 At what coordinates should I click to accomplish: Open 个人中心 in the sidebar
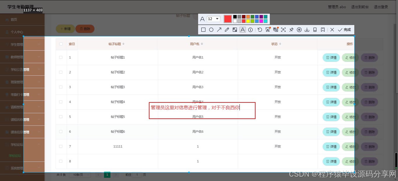(x=22, y=32)
